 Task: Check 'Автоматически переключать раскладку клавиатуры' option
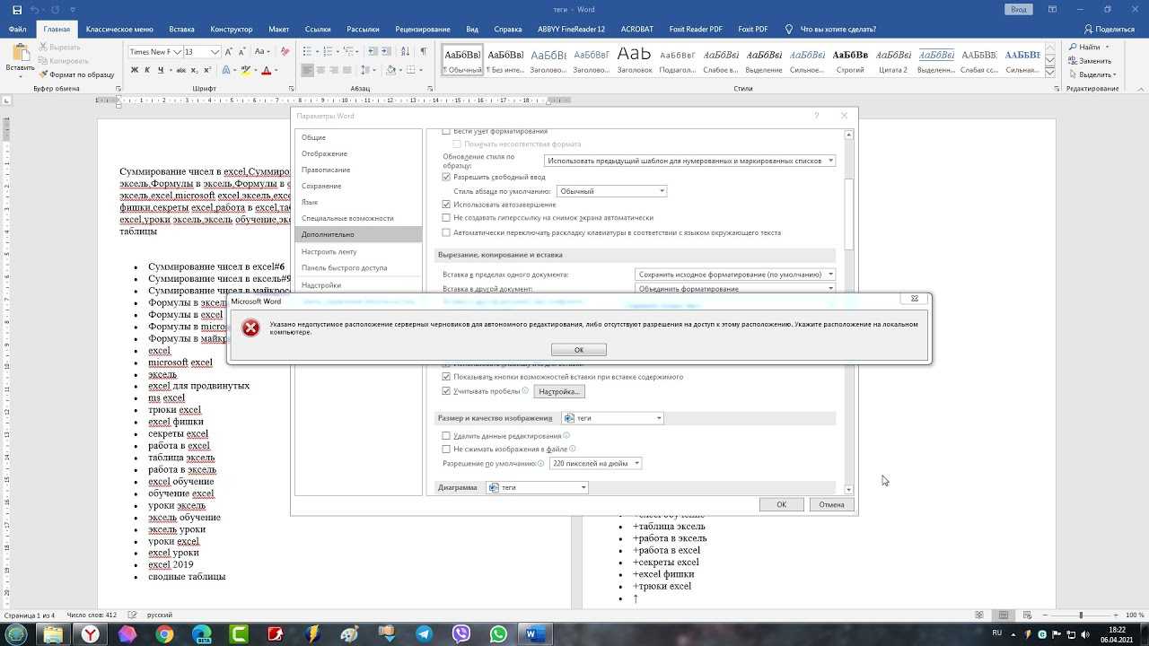coord(446,232)
